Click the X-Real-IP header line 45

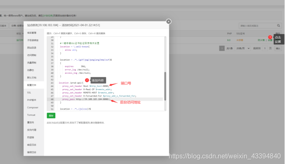click(87, 89)
